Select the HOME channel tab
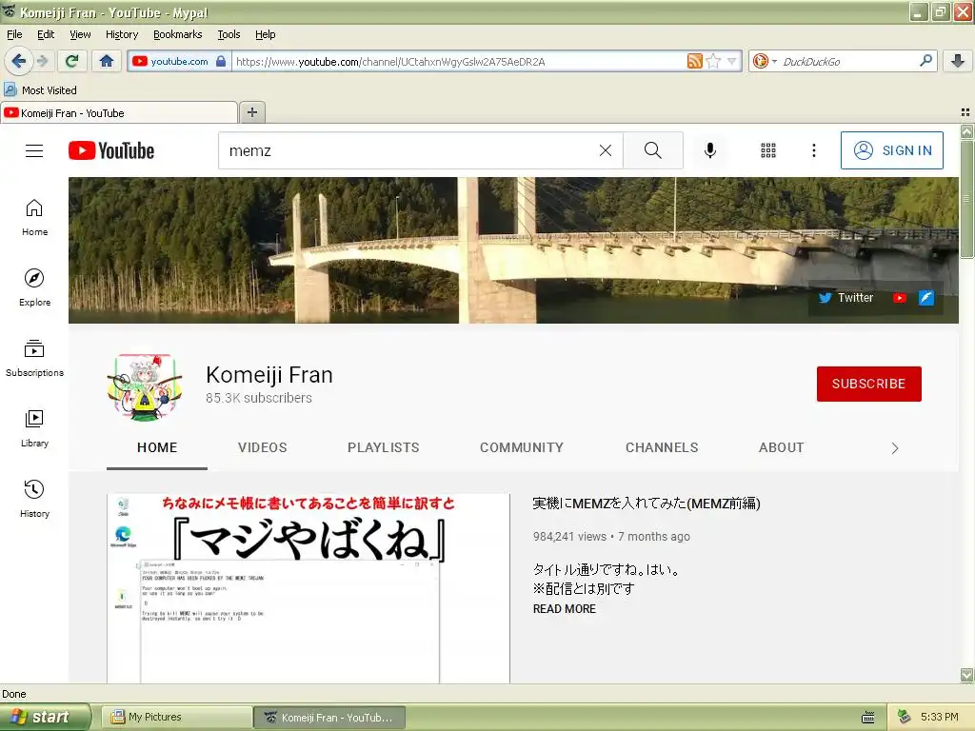975x731 pixels. [x=157, y=447]
